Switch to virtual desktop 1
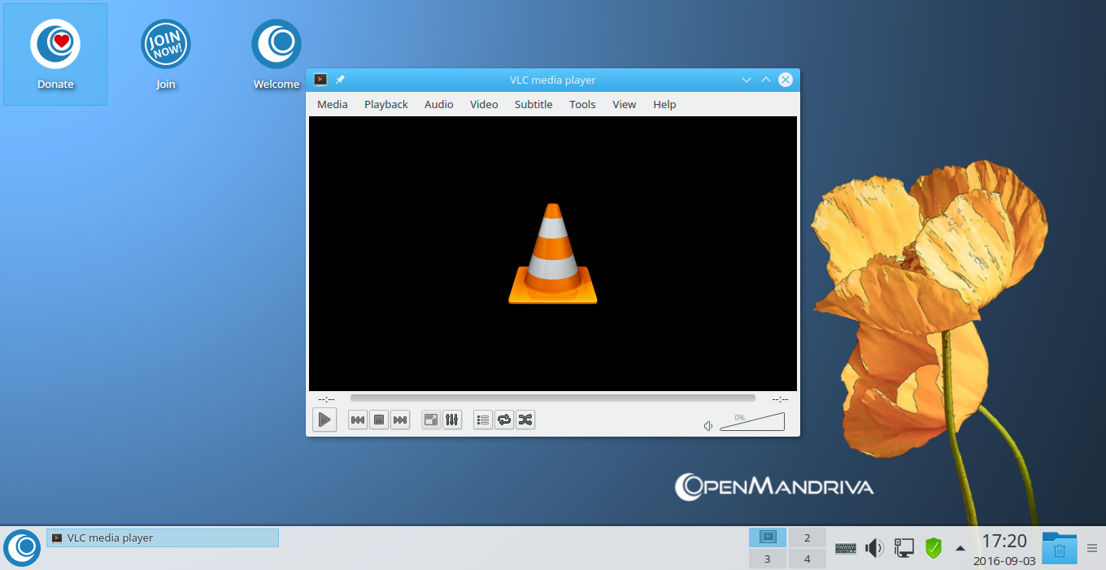Screen dimensions: 1106x570 tap(768, 537)
